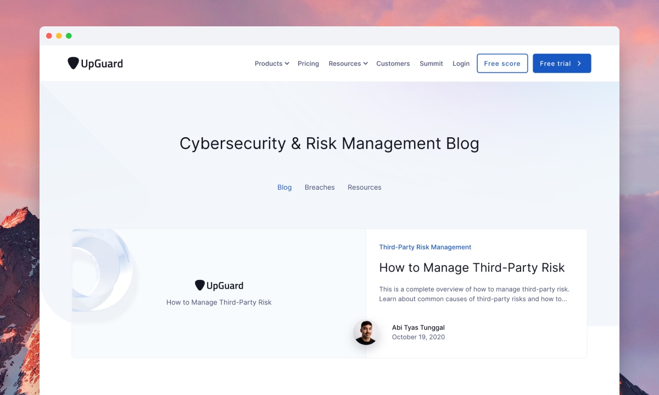Open the Pricing page
659x395 pixels.
click(308, 64)
